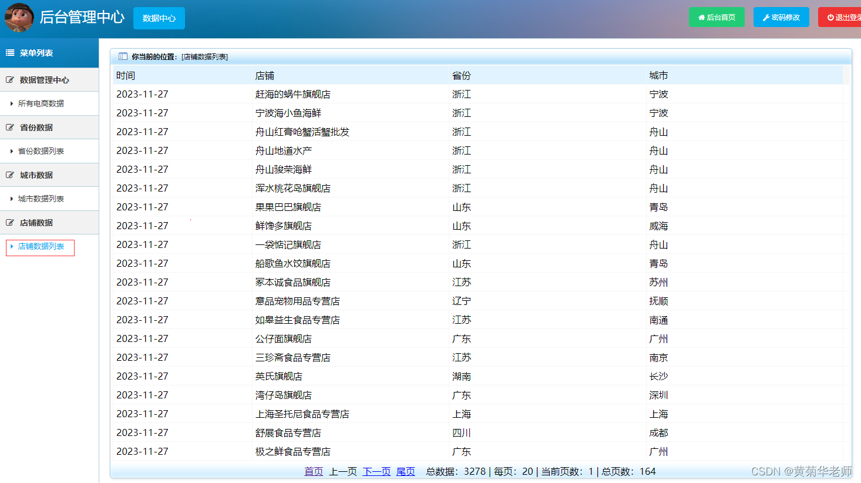Open the 首页 pagination link
This screenshot has width=861, height=483.
pyautogui.click(x=313, y=471)
